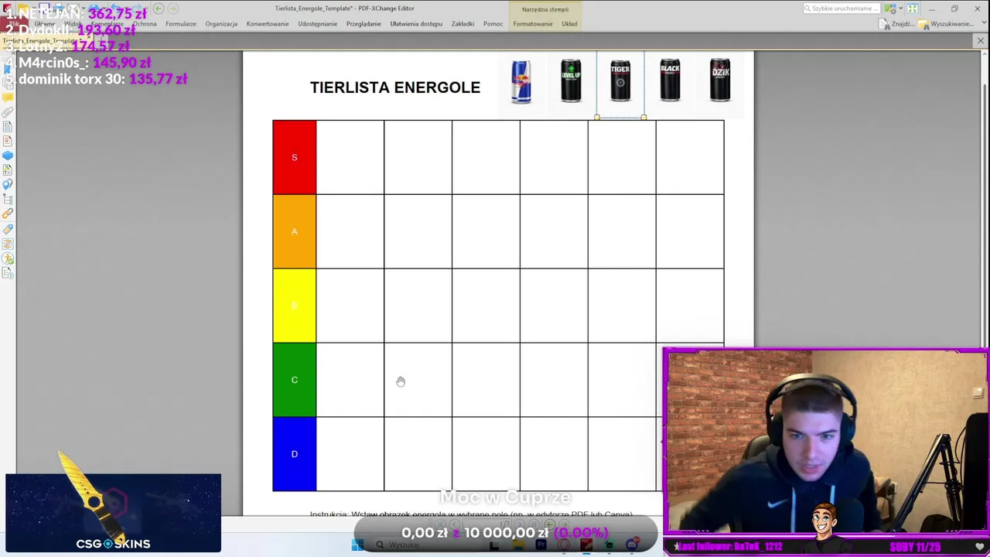Select the Dzik can image
The height and width of the screenshot is (557, 990).
pos(720,80)
